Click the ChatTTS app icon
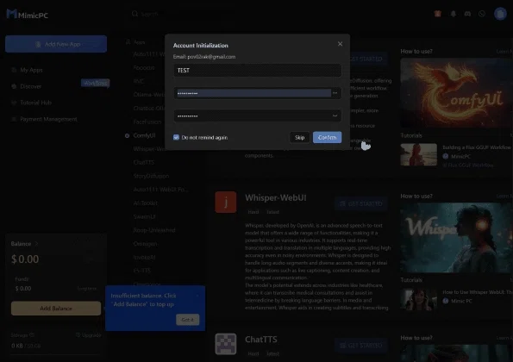The width and height of the screenshot is (513, 362). [226, 344]
